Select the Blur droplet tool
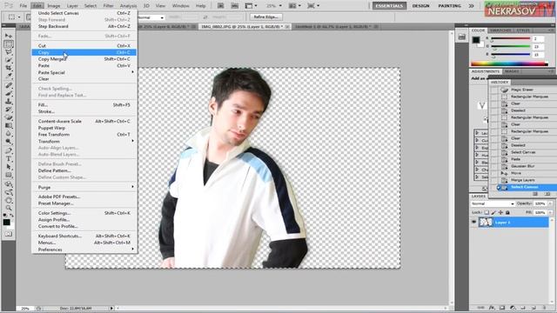The image size is (557, 313). pyautogui.click(x=9, y=134)
